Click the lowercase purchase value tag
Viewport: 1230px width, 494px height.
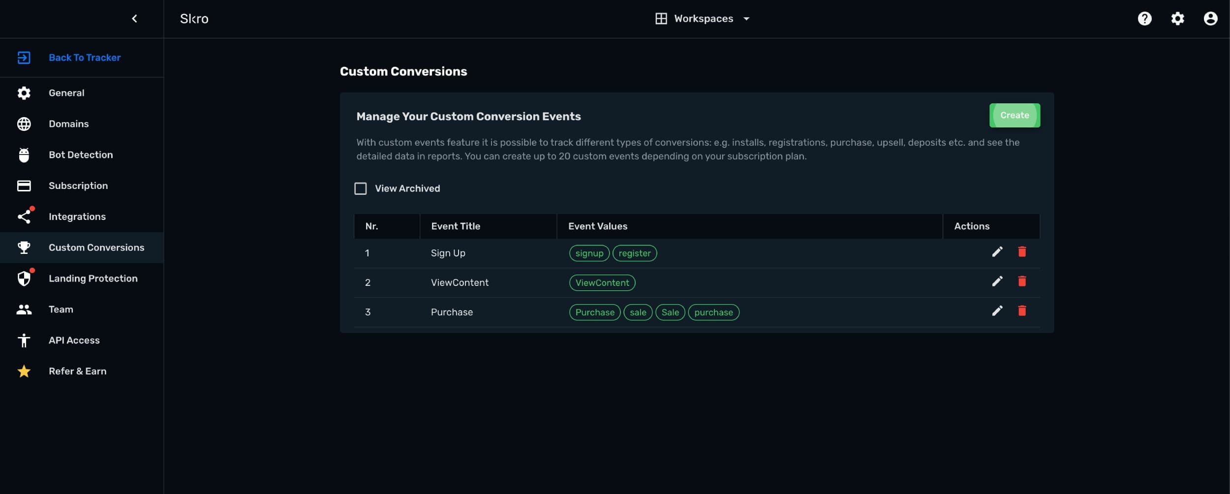tap(713, 312)
